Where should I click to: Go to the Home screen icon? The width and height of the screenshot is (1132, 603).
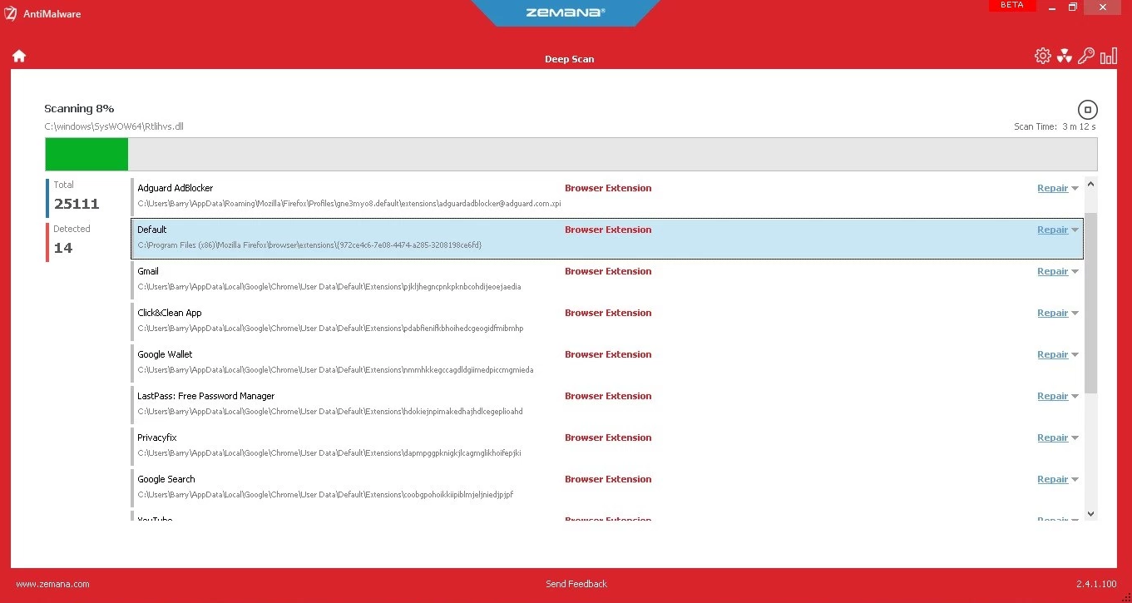(18, 56)
